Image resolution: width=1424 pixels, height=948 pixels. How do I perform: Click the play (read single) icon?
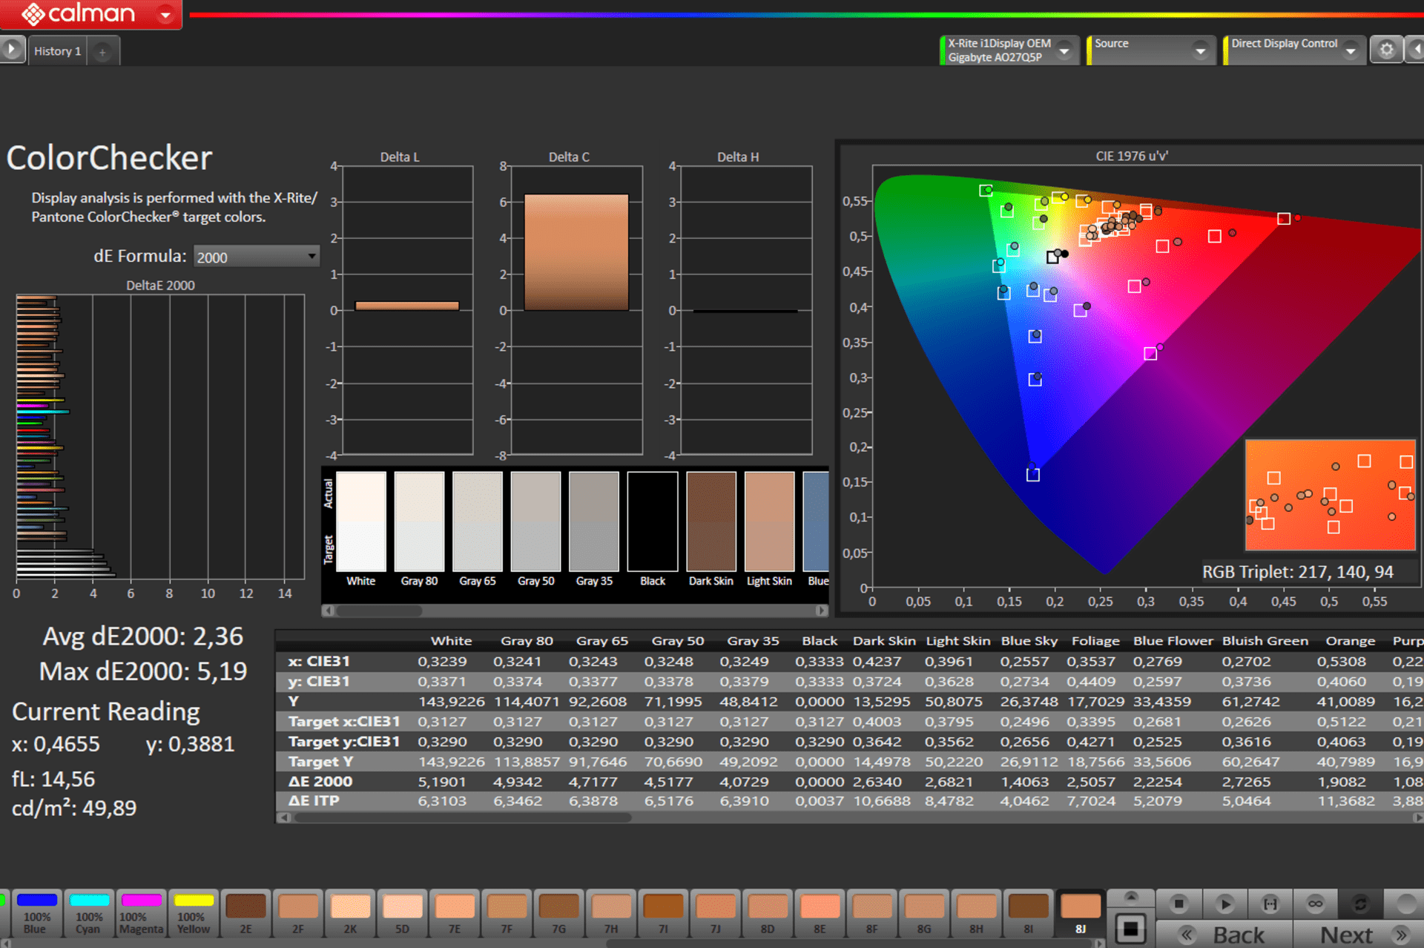click(x=1224, y=903)
